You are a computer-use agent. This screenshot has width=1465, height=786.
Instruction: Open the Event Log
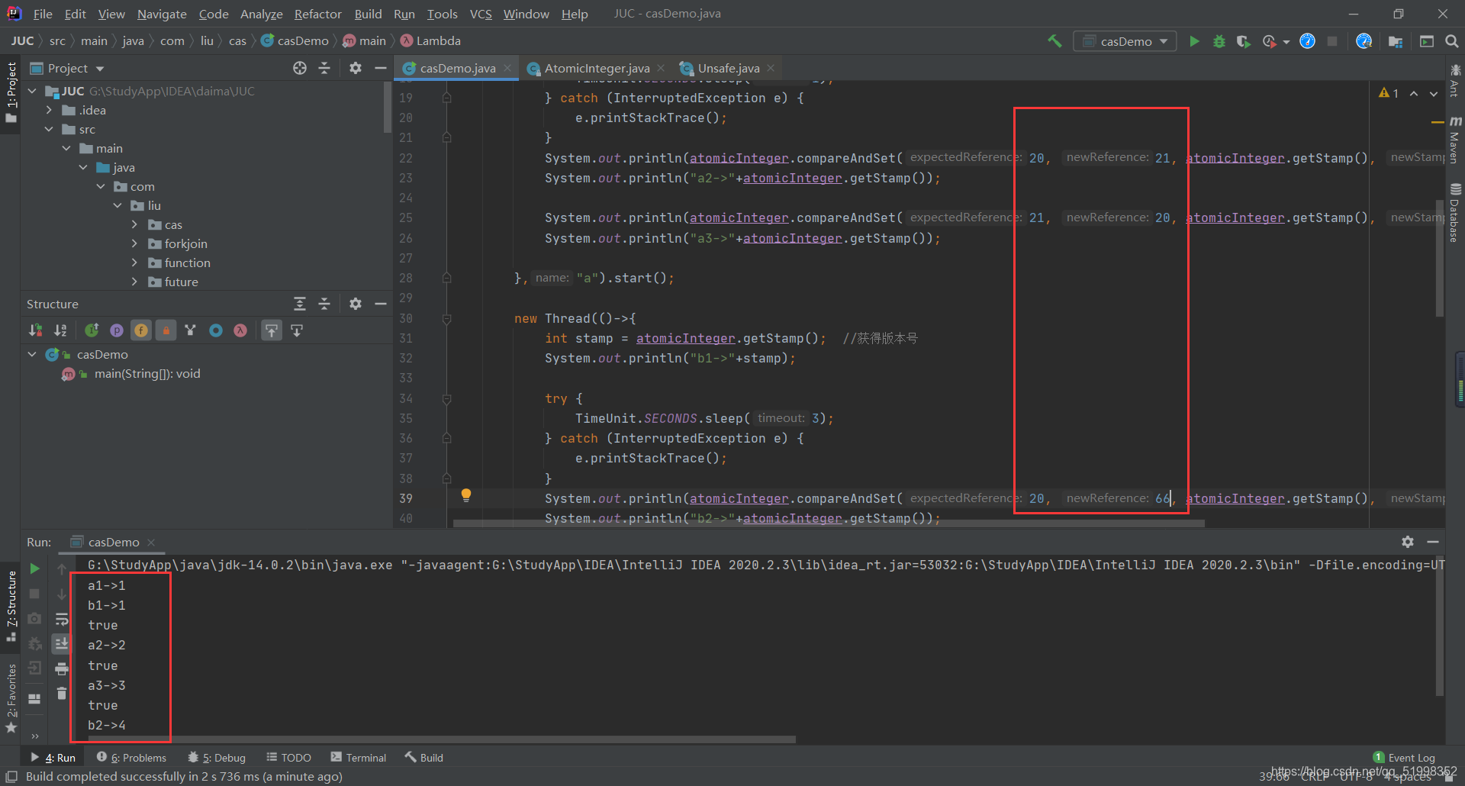point(1404,757)
